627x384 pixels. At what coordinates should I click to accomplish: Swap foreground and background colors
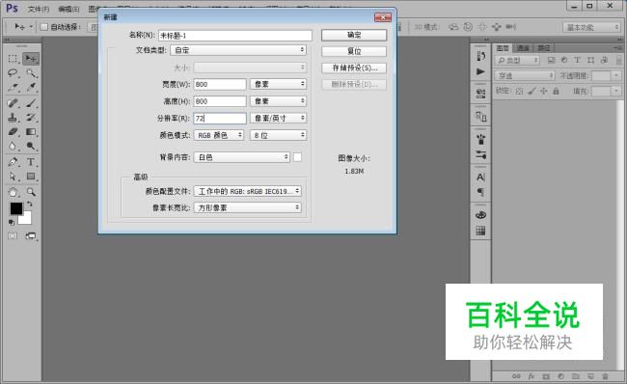[29, 204]
